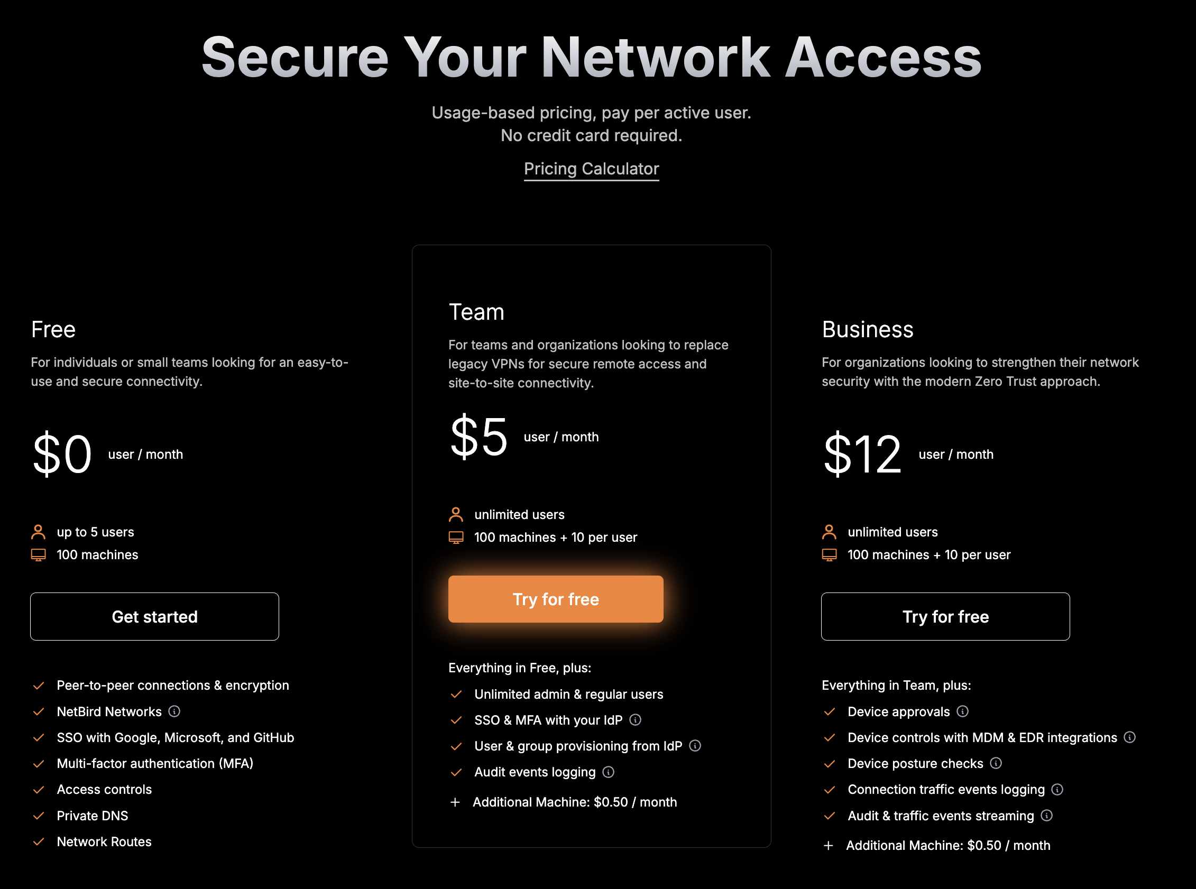
Task: Click the Audit events logging info icon
Action: pos(608,772)
